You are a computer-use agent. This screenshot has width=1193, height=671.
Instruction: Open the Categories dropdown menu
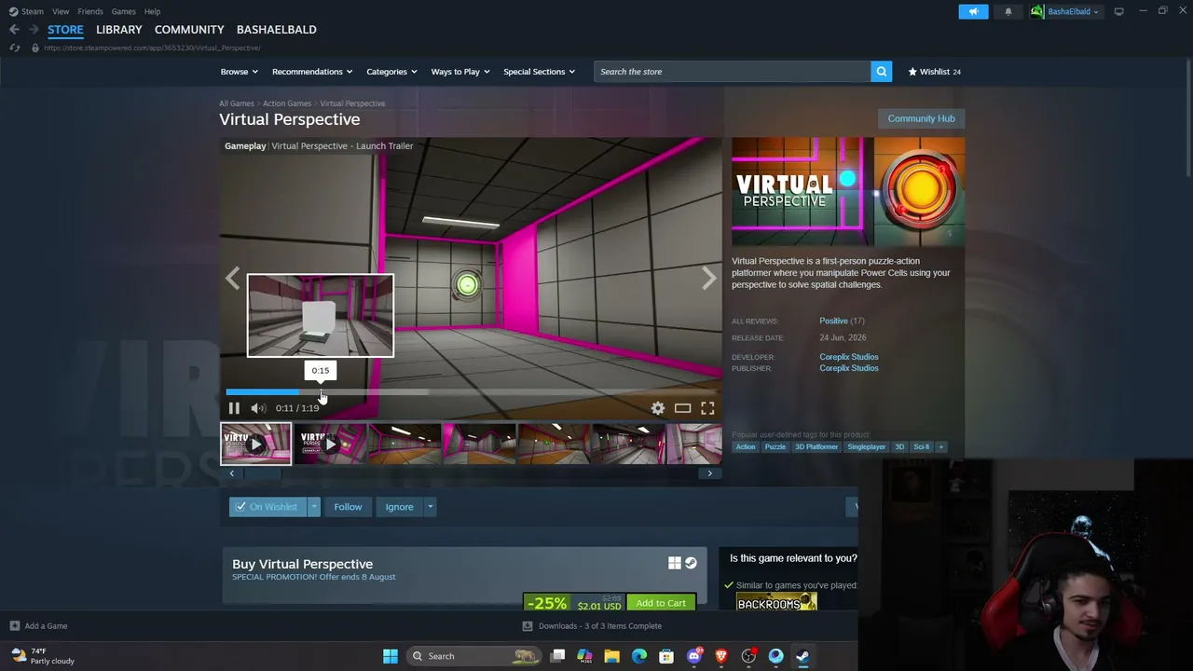pos(391,72)
